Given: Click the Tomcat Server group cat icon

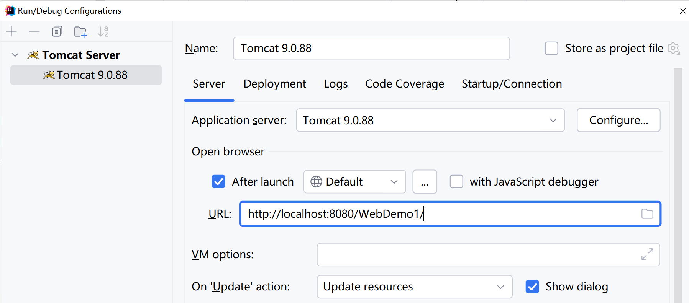Looking at the screenshot, I should (33, 55).
